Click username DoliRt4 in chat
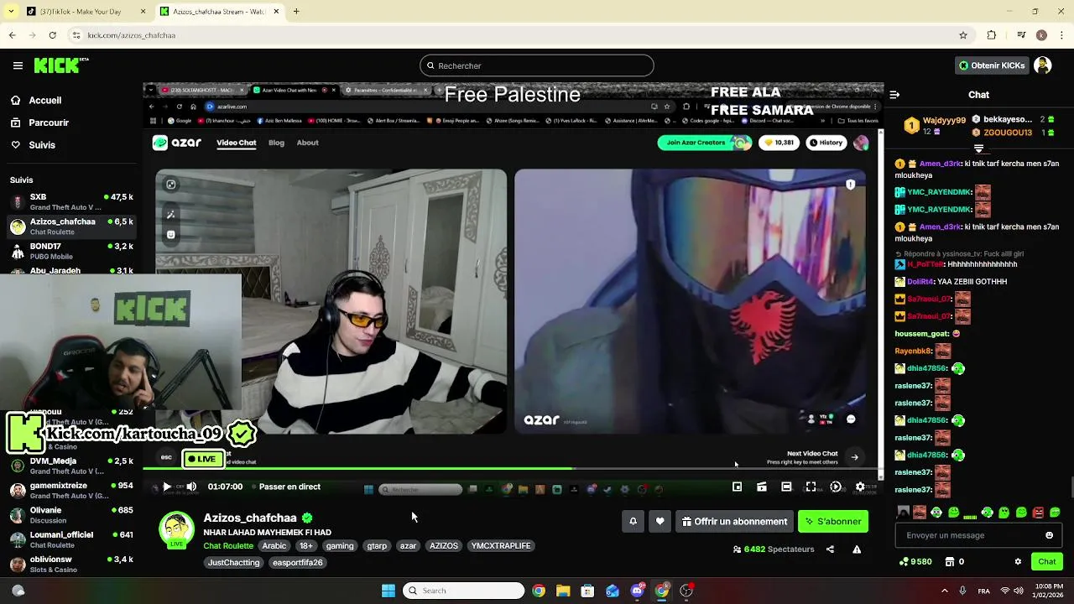 point(920,282)
